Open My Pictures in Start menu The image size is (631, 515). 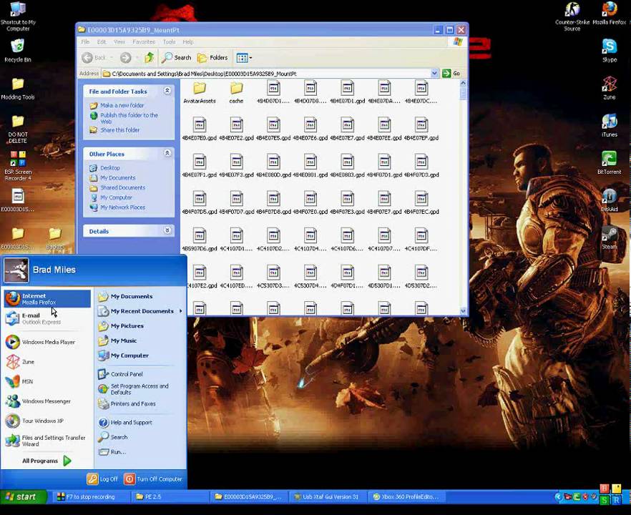click(140, 326)
